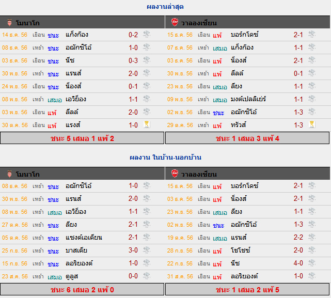Select opponent name โซโชซ์

[x=241, y=250]
